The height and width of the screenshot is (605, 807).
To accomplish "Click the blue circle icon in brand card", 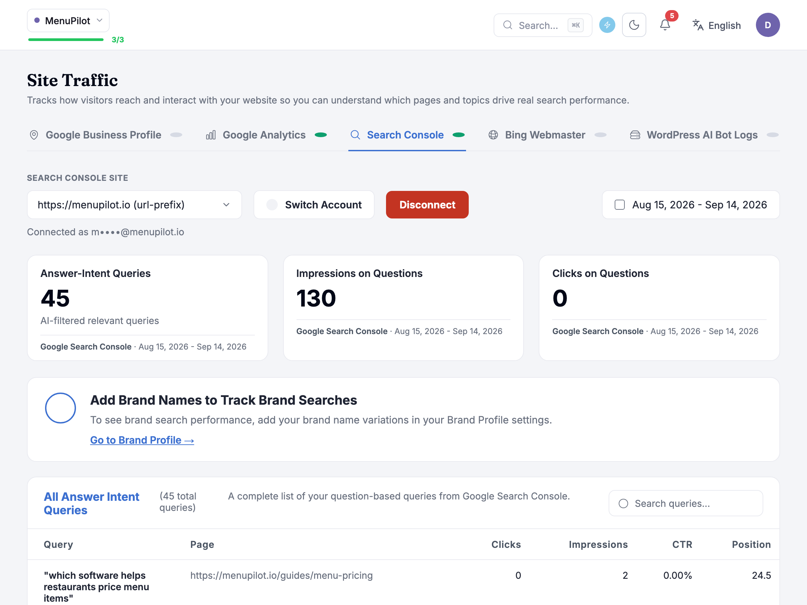I will pos(61,408).
